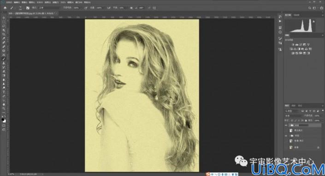Open smoothing options gear icon
325x176 pixels.
131,8
